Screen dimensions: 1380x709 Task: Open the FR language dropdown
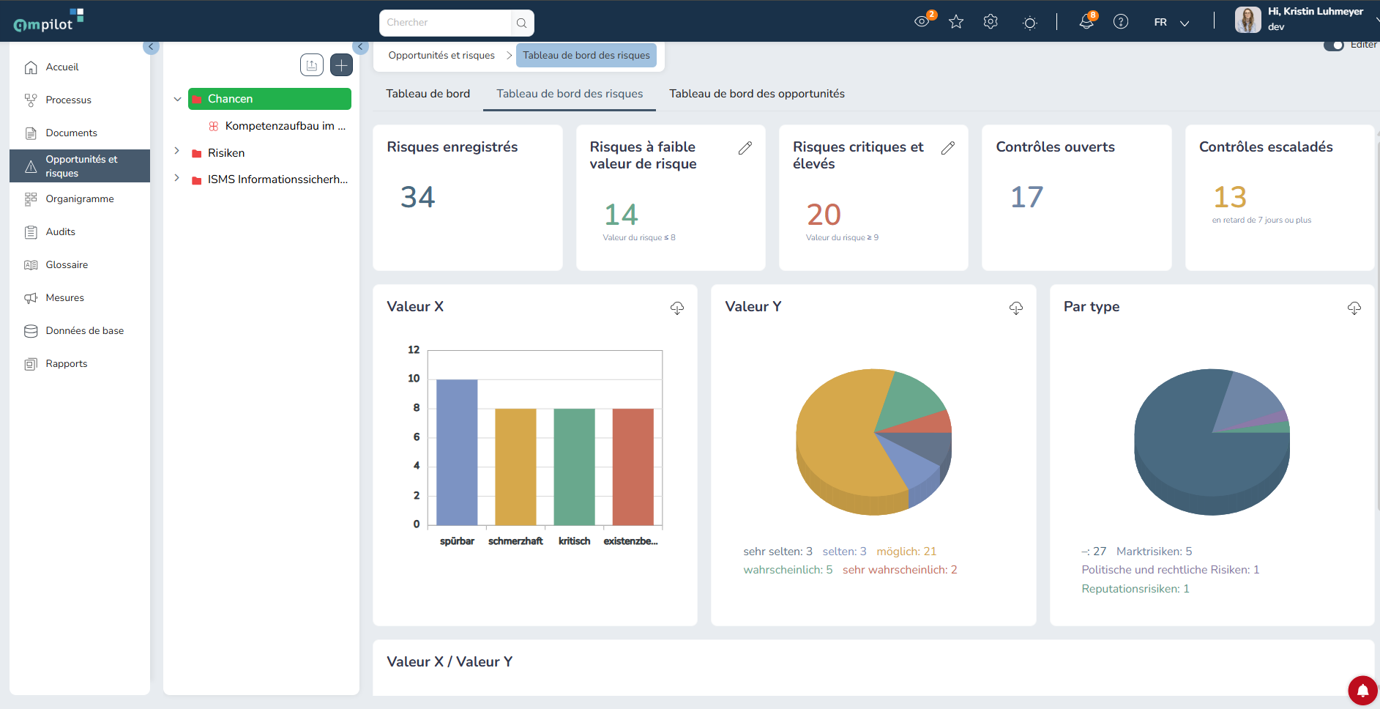1171,23
